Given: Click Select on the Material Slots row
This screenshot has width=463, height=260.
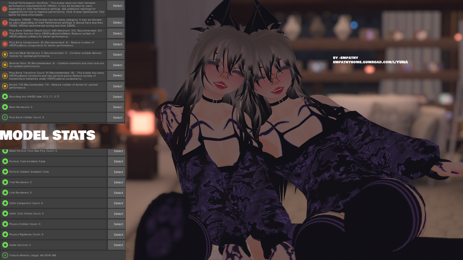Looking at the screenshot, I should [x=116, y=65].
